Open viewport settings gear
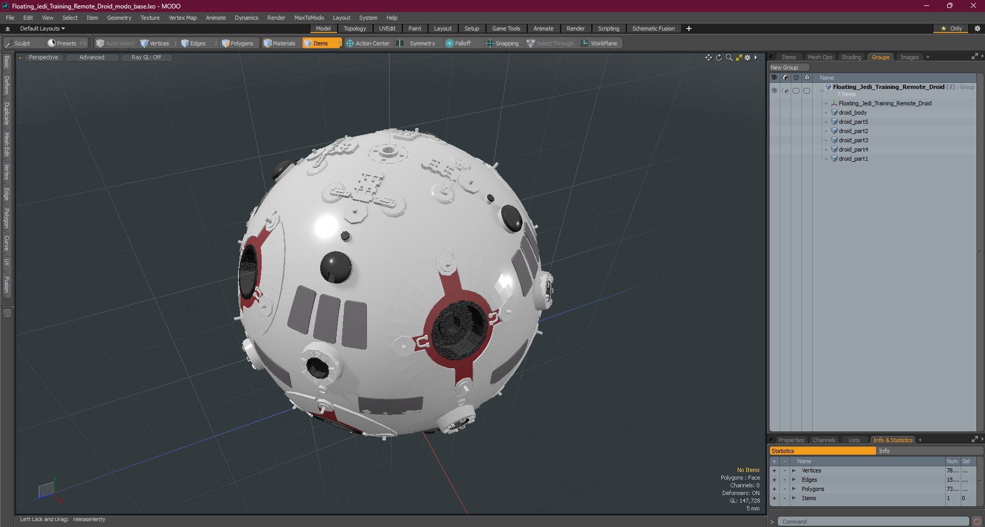Screen dimensions: 985x527 pos(747,57)
